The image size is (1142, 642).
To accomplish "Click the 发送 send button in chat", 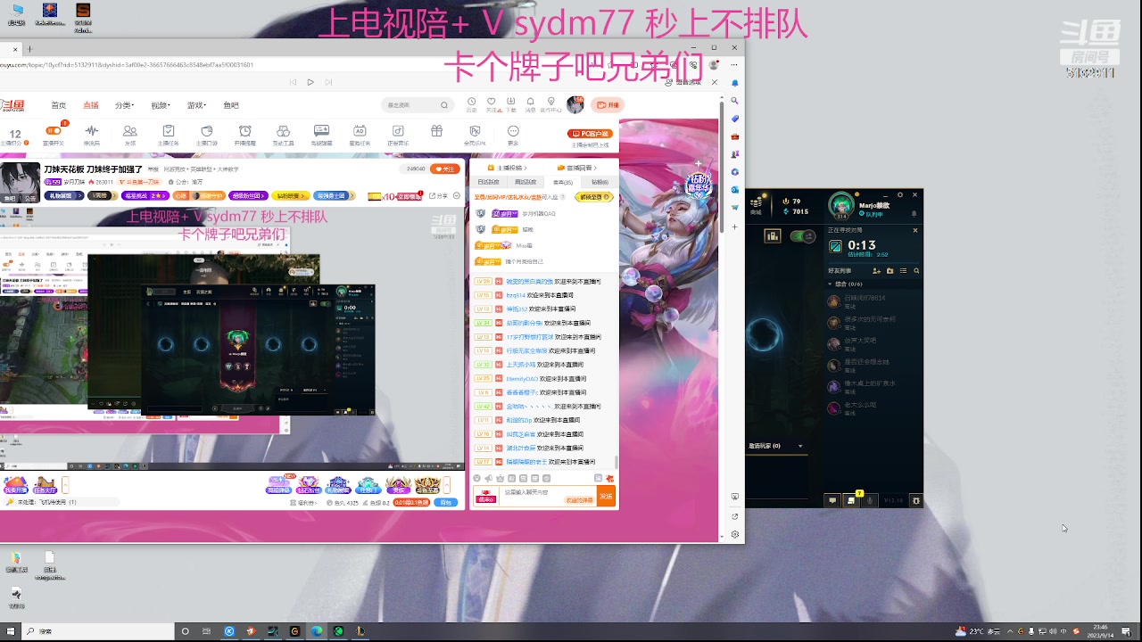I will pos(607,497).
